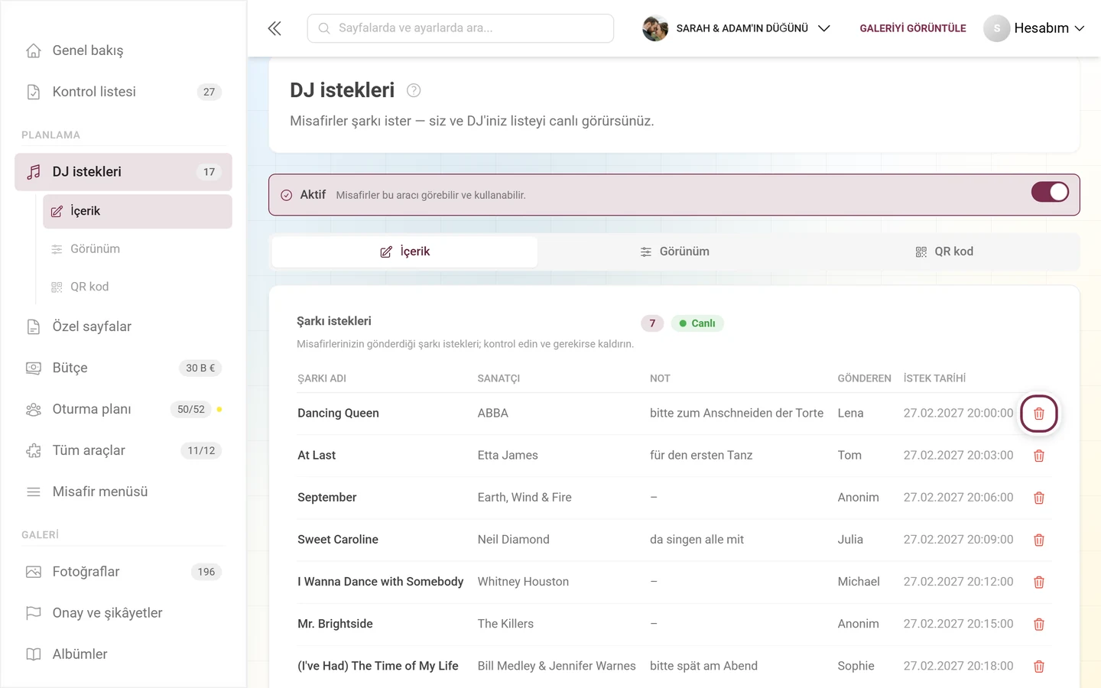This screenshot has width=1101, height=688.
Task: Click the SANATÇI column header
Action: [499, 378]
